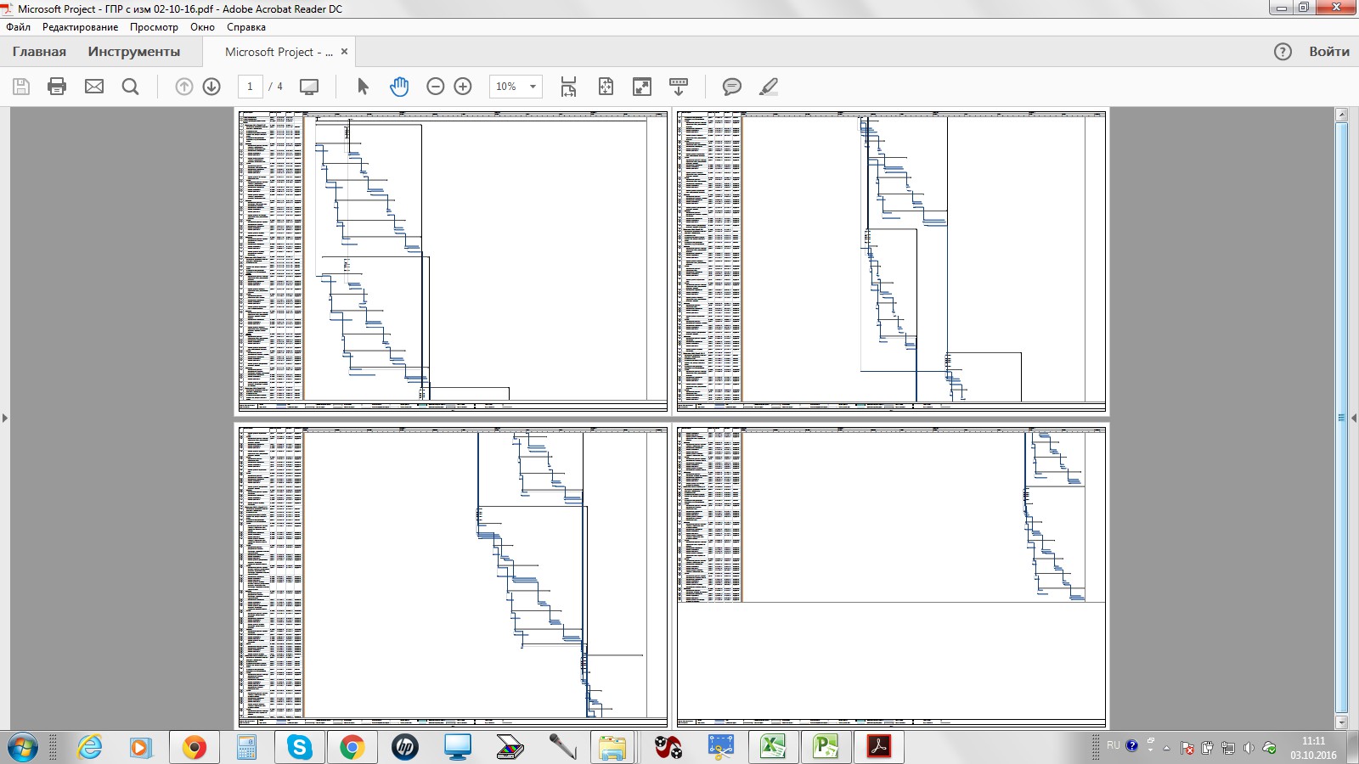The image size is (1359, 764).
Task: Click the third page Gantt chart (bottom-left)
Action: [x=453, y=576]
